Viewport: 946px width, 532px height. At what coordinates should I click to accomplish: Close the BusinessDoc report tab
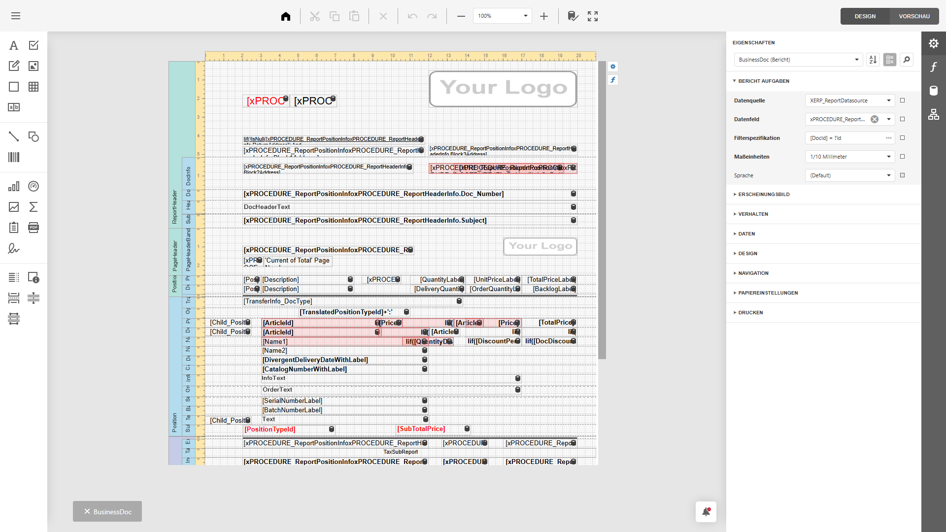87,511
